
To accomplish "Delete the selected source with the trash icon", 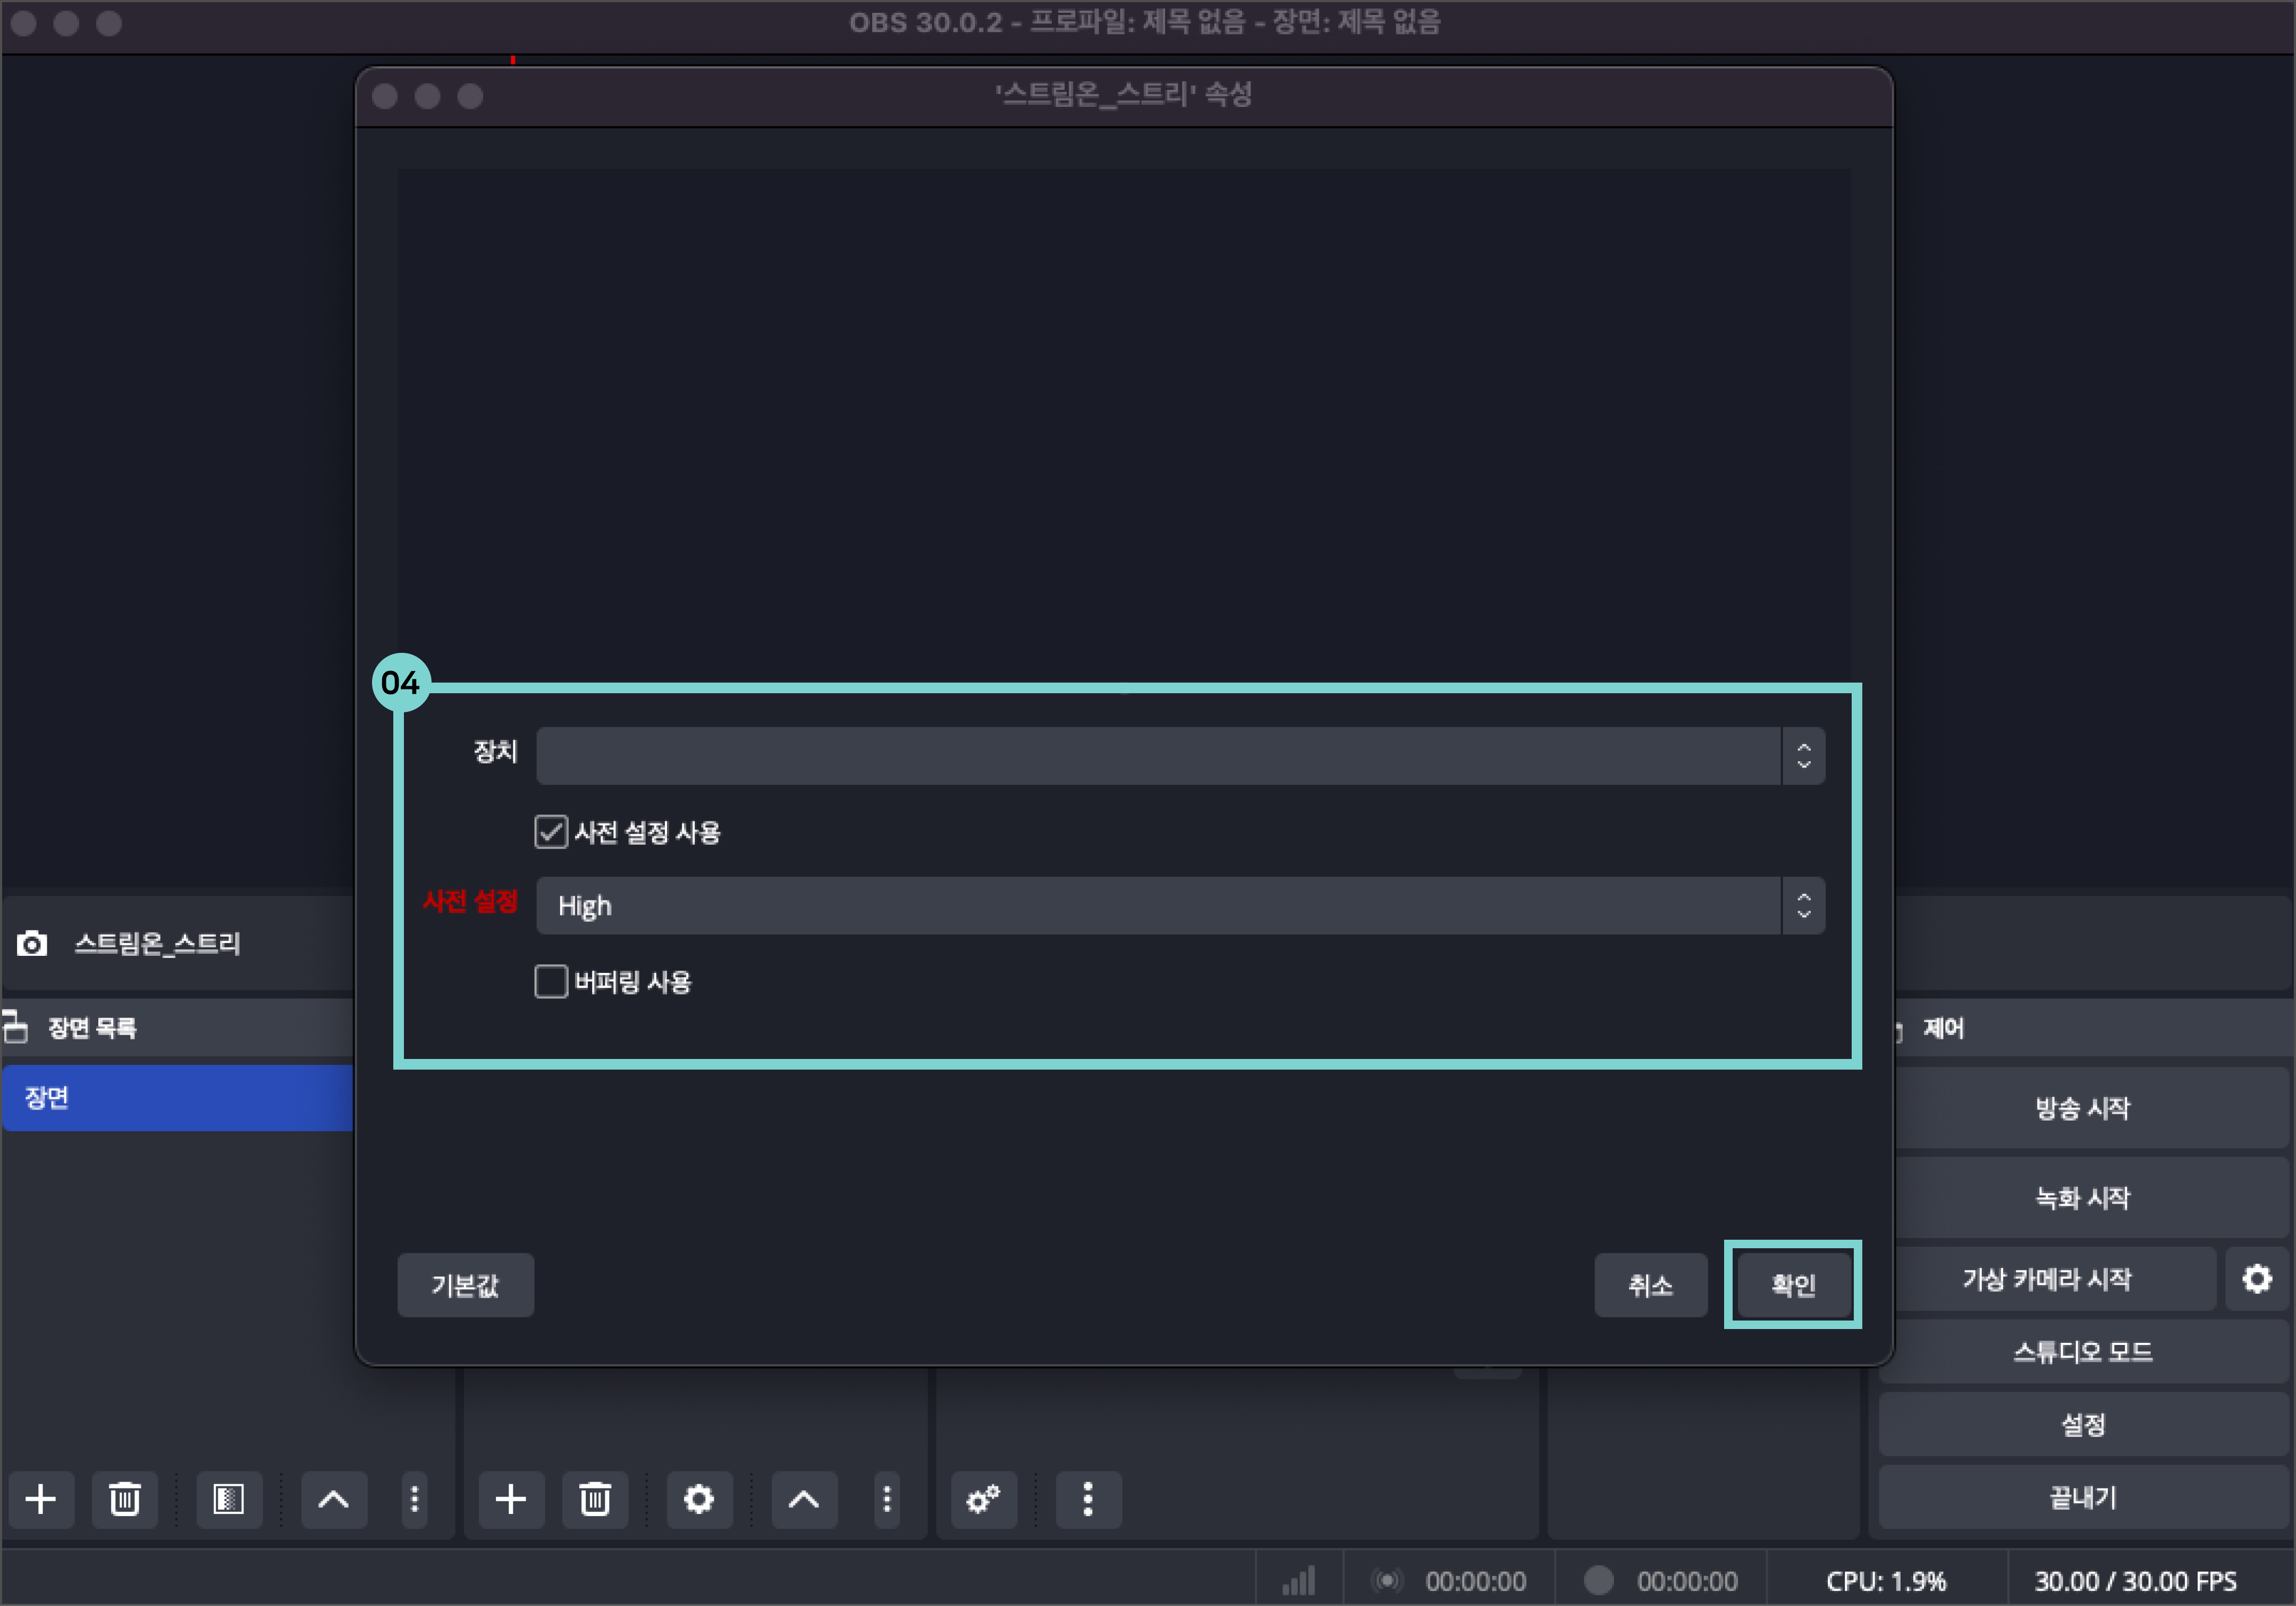I will tap(595, 1499).
